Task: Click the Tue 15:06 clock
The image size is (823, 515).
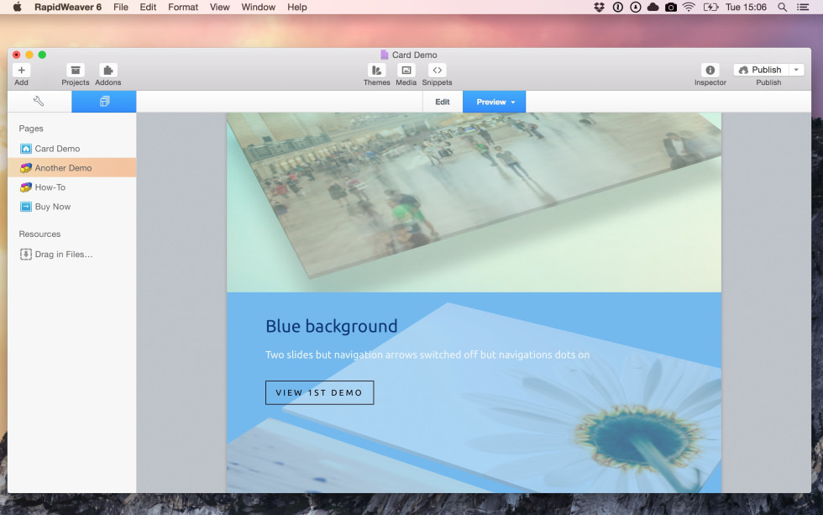Action: [746, 7]
